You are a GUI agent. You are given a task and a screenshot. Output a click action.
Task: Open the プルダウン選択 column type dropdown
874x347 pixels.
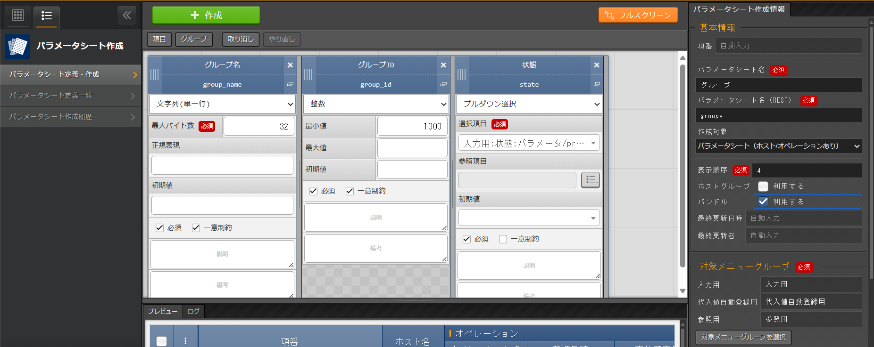click(529, 104)
